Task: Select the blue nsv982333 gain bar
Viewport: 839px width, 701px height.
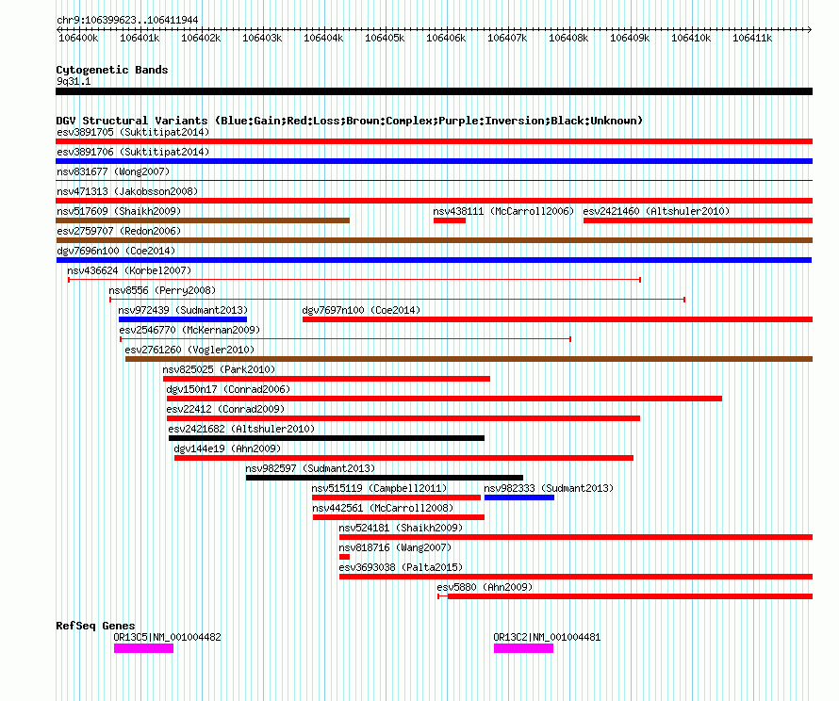Action: coord(519,497)
